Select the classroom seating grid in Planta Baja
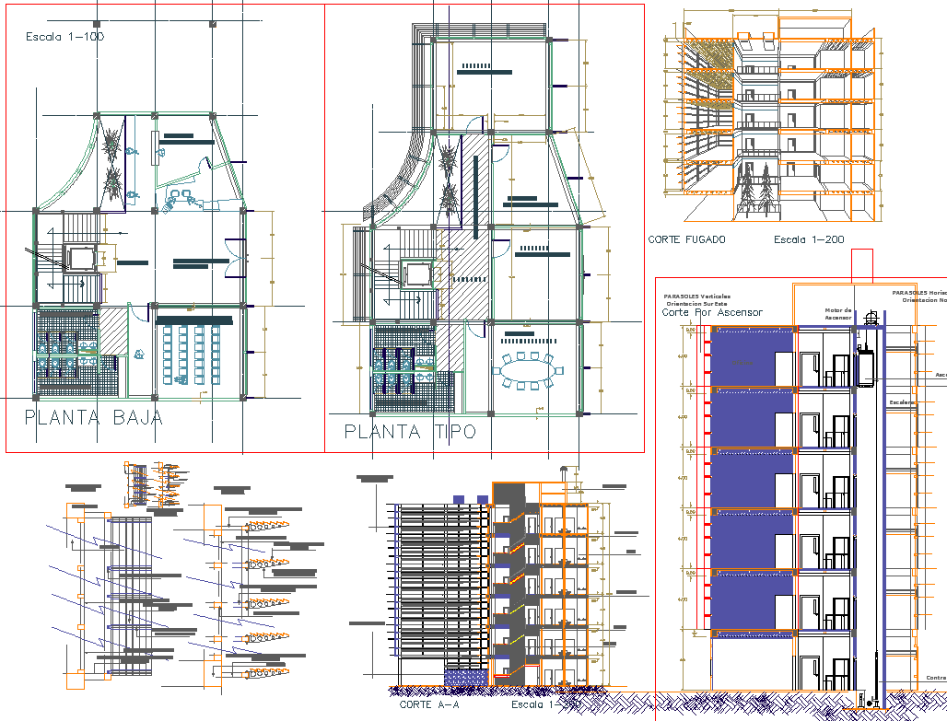This screenshot has width=947, height=721. 193,352
